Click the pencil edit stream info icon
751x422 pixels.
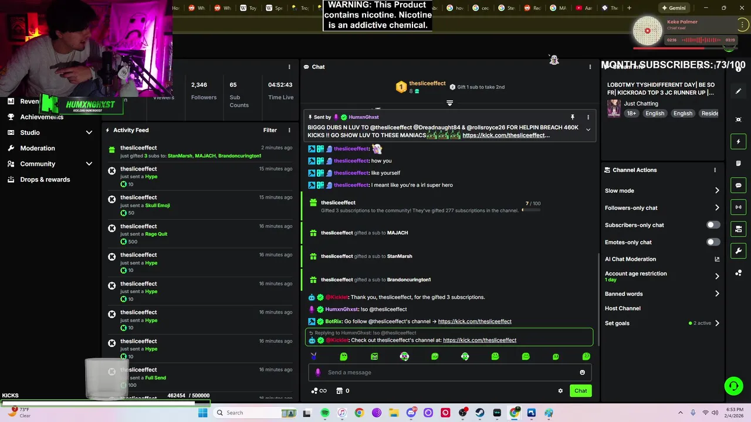[x=738, y=91]
